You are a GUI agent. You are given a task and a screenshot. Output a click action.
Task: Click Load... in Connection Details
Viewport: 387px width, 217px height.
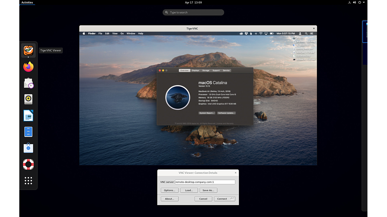[x=189, y=190]
